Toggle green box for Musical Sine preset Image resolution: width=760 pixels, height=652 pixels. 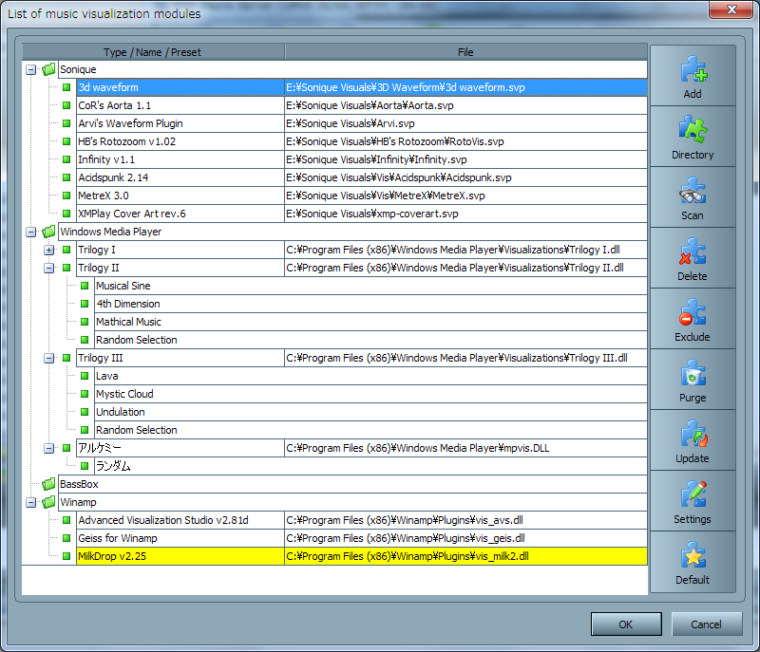pyautogui.click(x=85, y=286)
